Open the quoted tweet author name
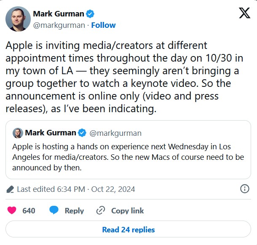 (x=51, y=133)
